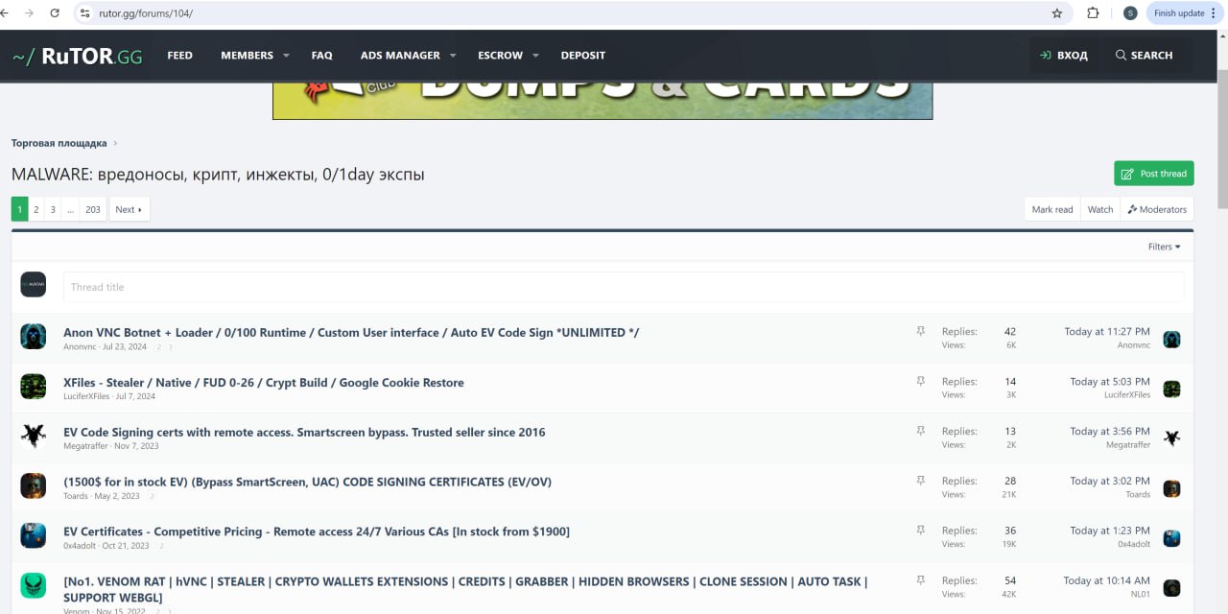Screen dimensions: 1228x614
Task: Expand the MEMBERS dropdown arrow
Action: [x=286, y=56]
